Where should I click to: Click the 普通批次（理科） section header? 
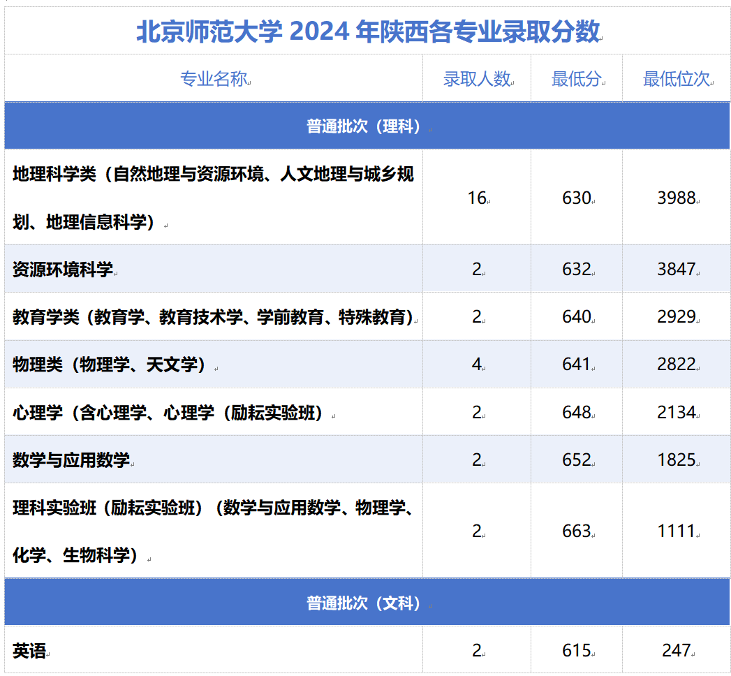(365, 126)
